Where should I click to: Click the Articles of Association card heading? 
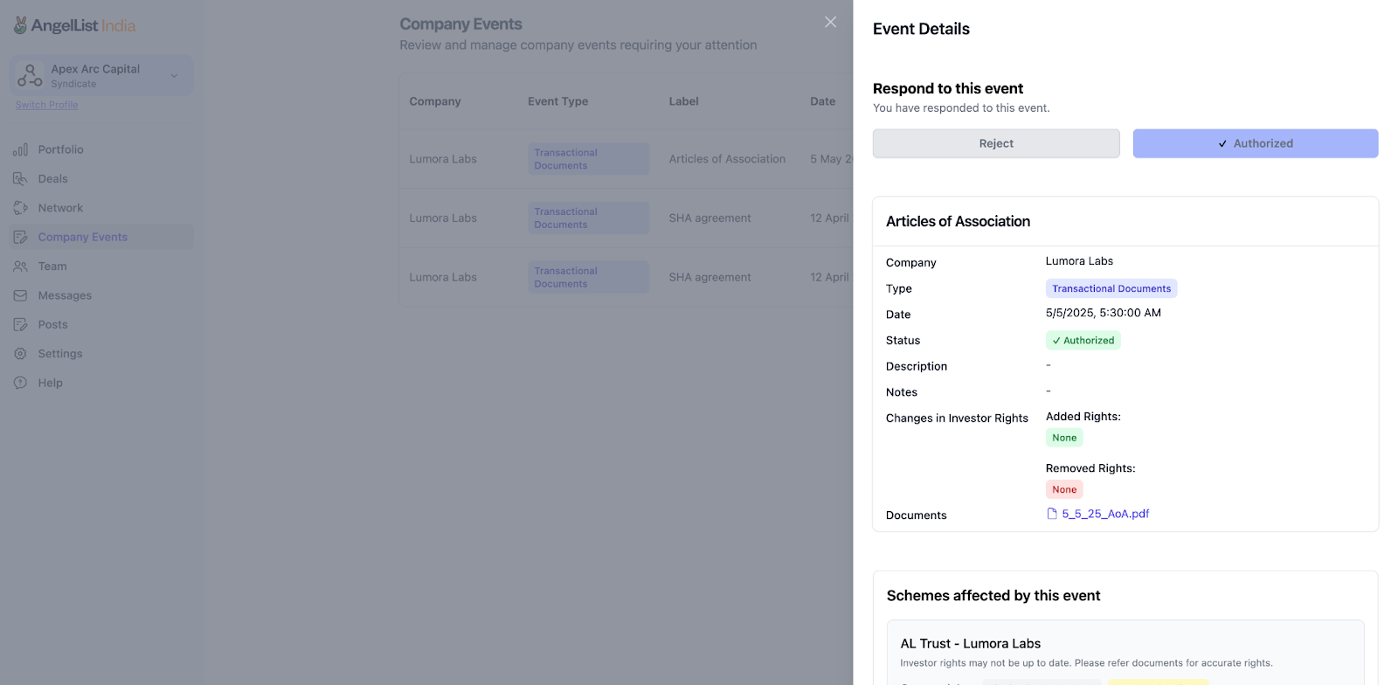point(958,221)
